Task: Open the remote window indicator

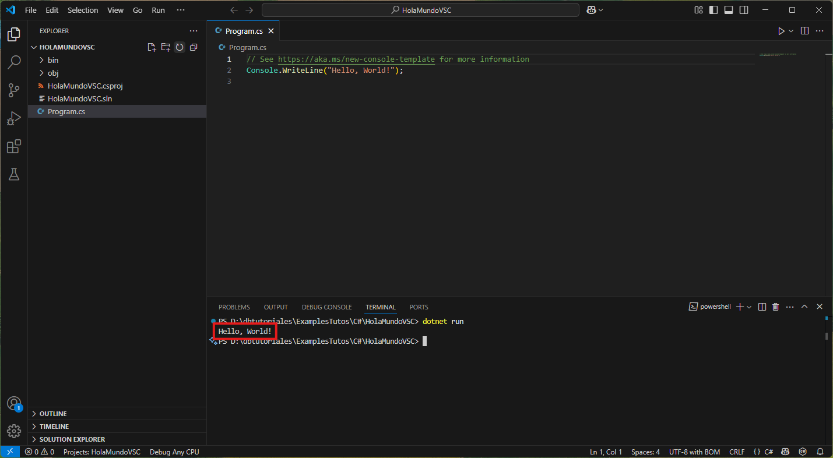Action: [10, 452]
